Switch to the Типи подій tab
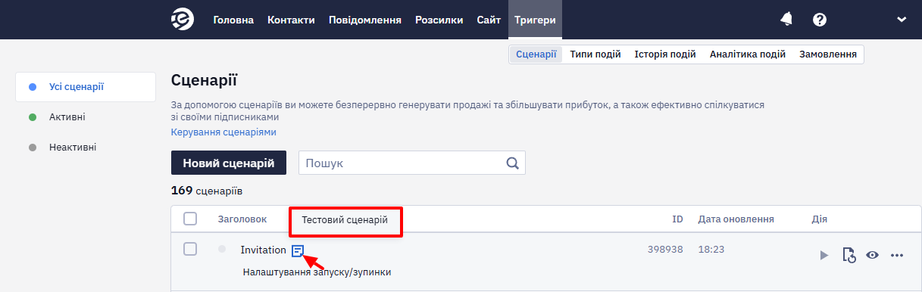This screenshot has width=922, height=292. click(595, 54)
